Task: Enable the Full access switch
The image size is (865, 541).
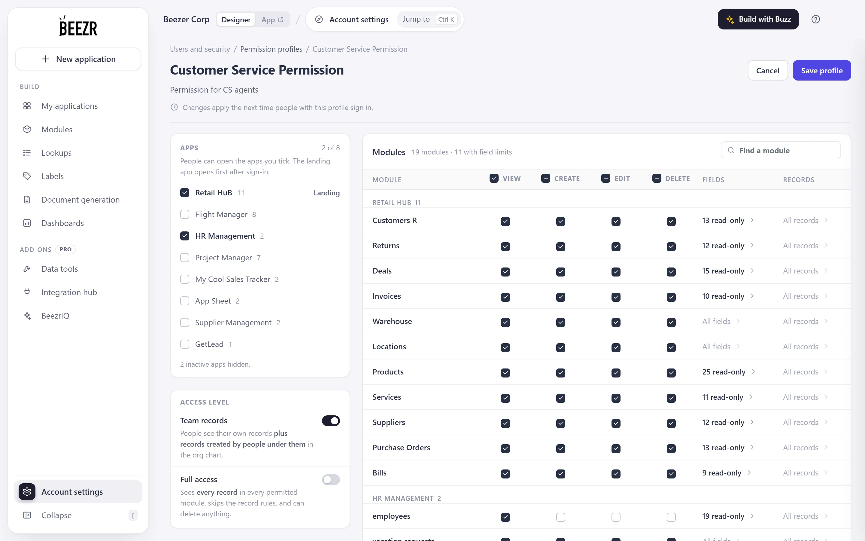Action: [x=331, y=480]
